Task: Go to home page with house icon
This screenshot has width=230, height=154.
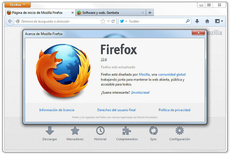Action: click(x=207, y=21)
